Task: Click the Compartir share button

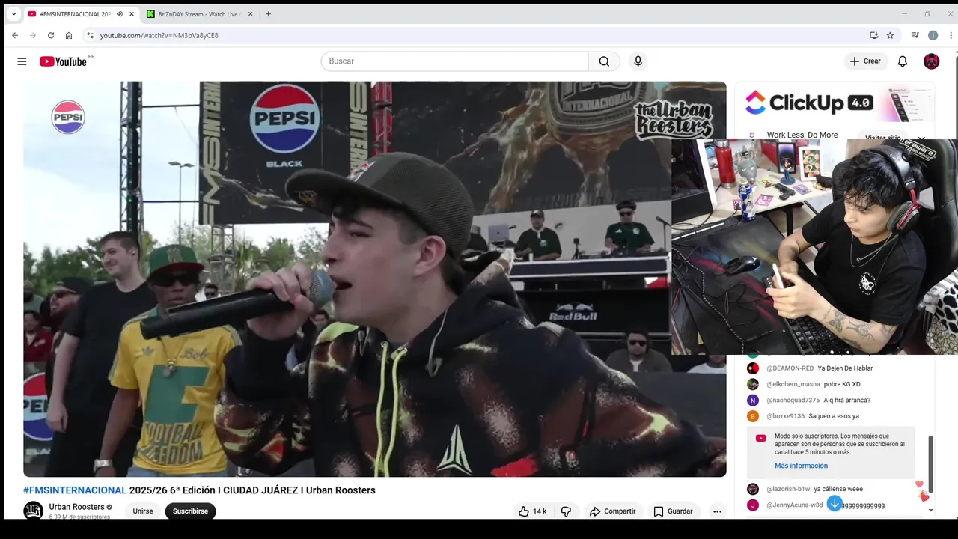Action: 612,511
